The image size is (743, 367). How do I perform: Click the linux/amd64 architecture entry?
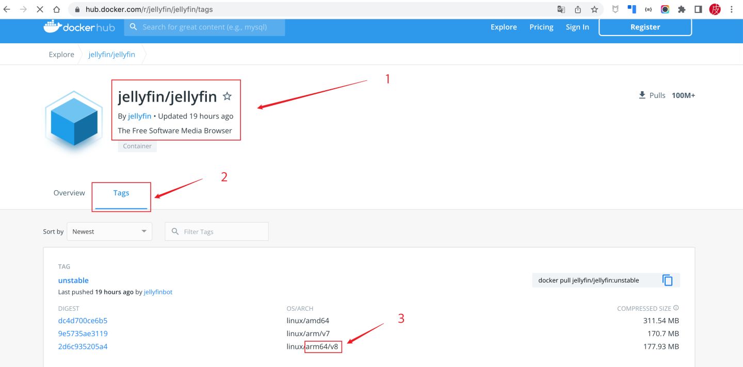click(x=308, y=321)
